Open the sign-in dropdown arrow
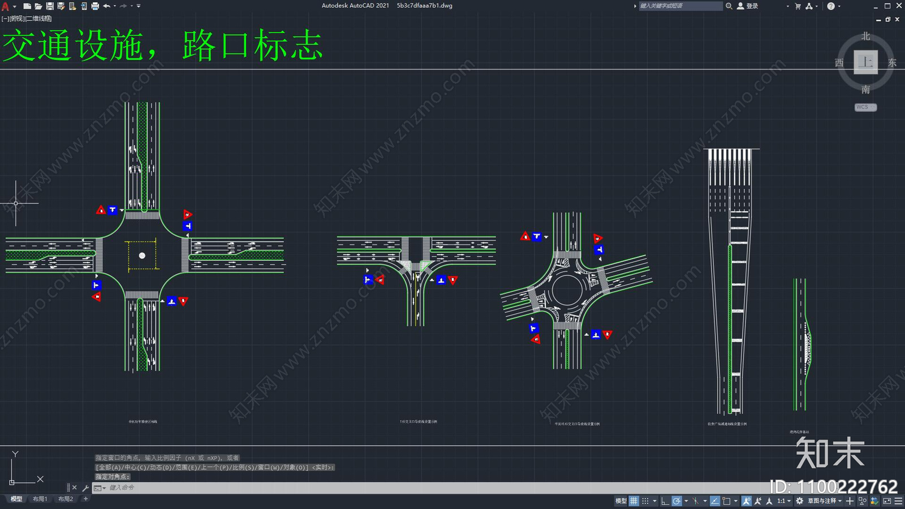The width and height of the screenshot is (905, 509). point(787,6)
